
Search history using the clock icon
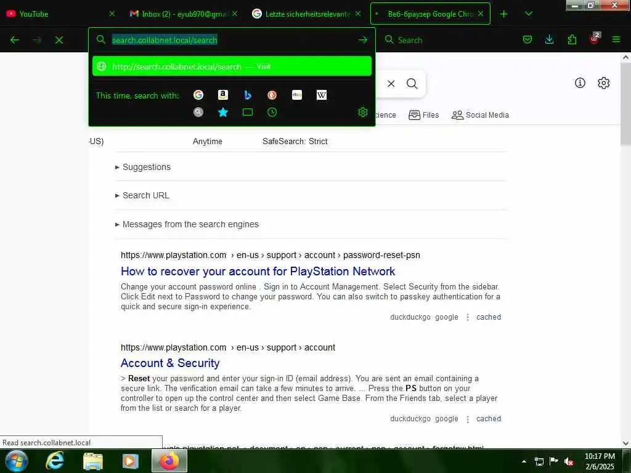pos(272,112)
